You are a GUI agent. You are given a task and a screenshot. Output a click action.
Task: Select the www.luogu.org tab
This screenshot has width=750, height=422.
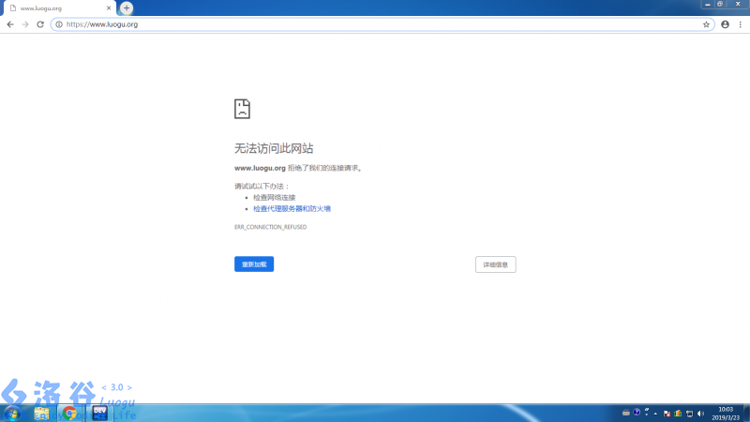tap(56, 8)
